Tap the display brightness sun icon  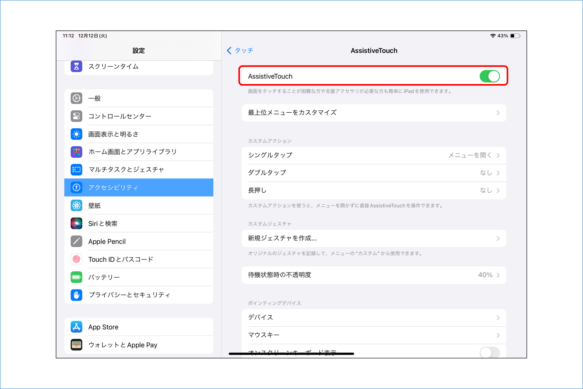[76, 134]
